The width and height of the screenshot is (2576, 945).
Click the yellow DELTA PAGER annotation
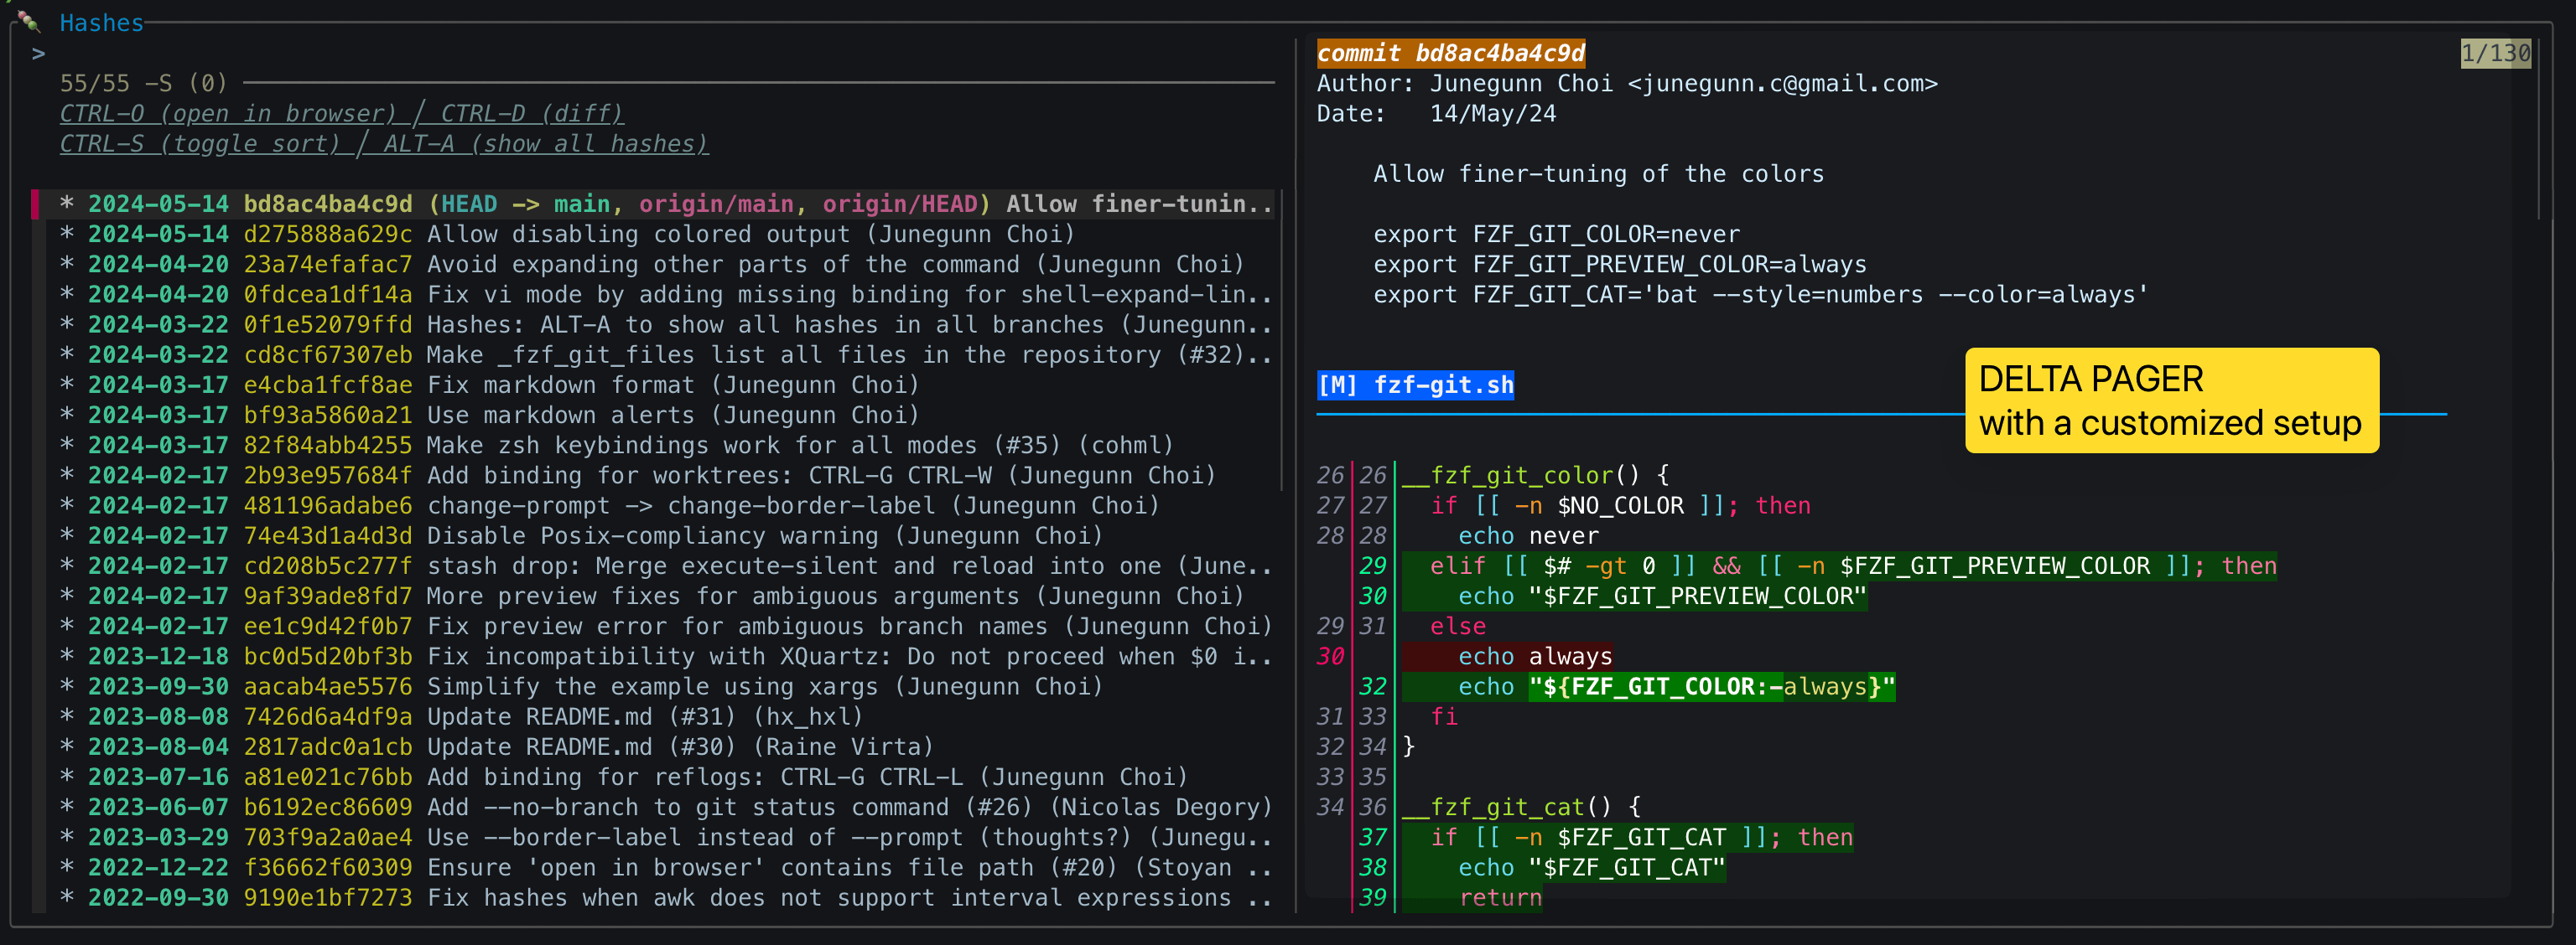point(2170,400)
